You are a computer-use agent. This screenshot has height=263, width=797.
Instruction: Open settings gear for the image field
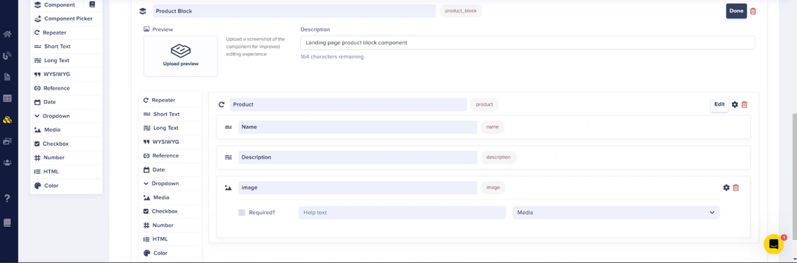tap(726, 187)
